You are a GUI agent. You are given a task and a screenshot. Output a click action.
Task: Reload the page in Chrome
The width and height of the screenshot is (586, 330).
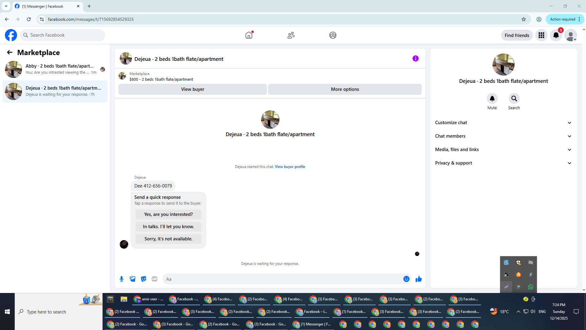(29, 19)
